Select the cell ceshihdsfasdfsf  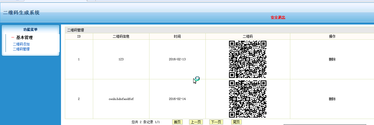click(121, 99)
